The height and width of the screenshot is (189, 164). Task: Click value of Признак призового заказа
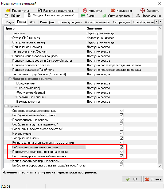(x=114, y=65)
